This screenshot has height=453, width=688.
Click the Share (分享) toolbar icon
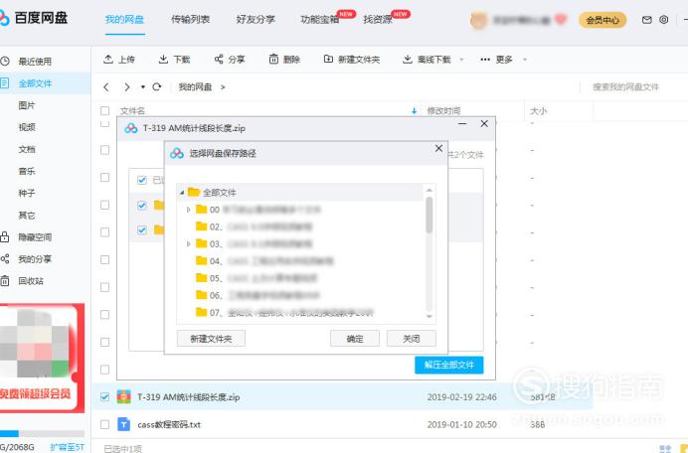(219, 60)
